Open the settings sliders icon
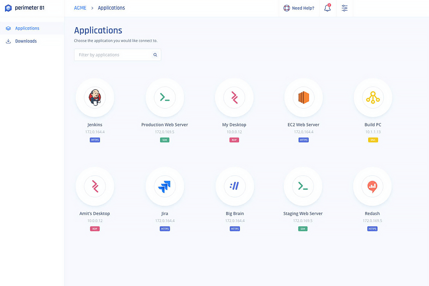Viewport: 429px width, 286px height. pyautogui.click(x=345, y=8)
